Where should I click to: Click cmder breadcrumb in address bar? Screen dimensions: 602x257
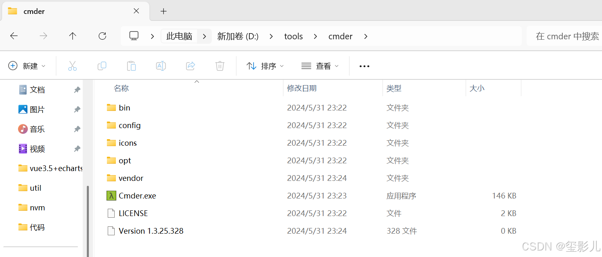[340, 36]
